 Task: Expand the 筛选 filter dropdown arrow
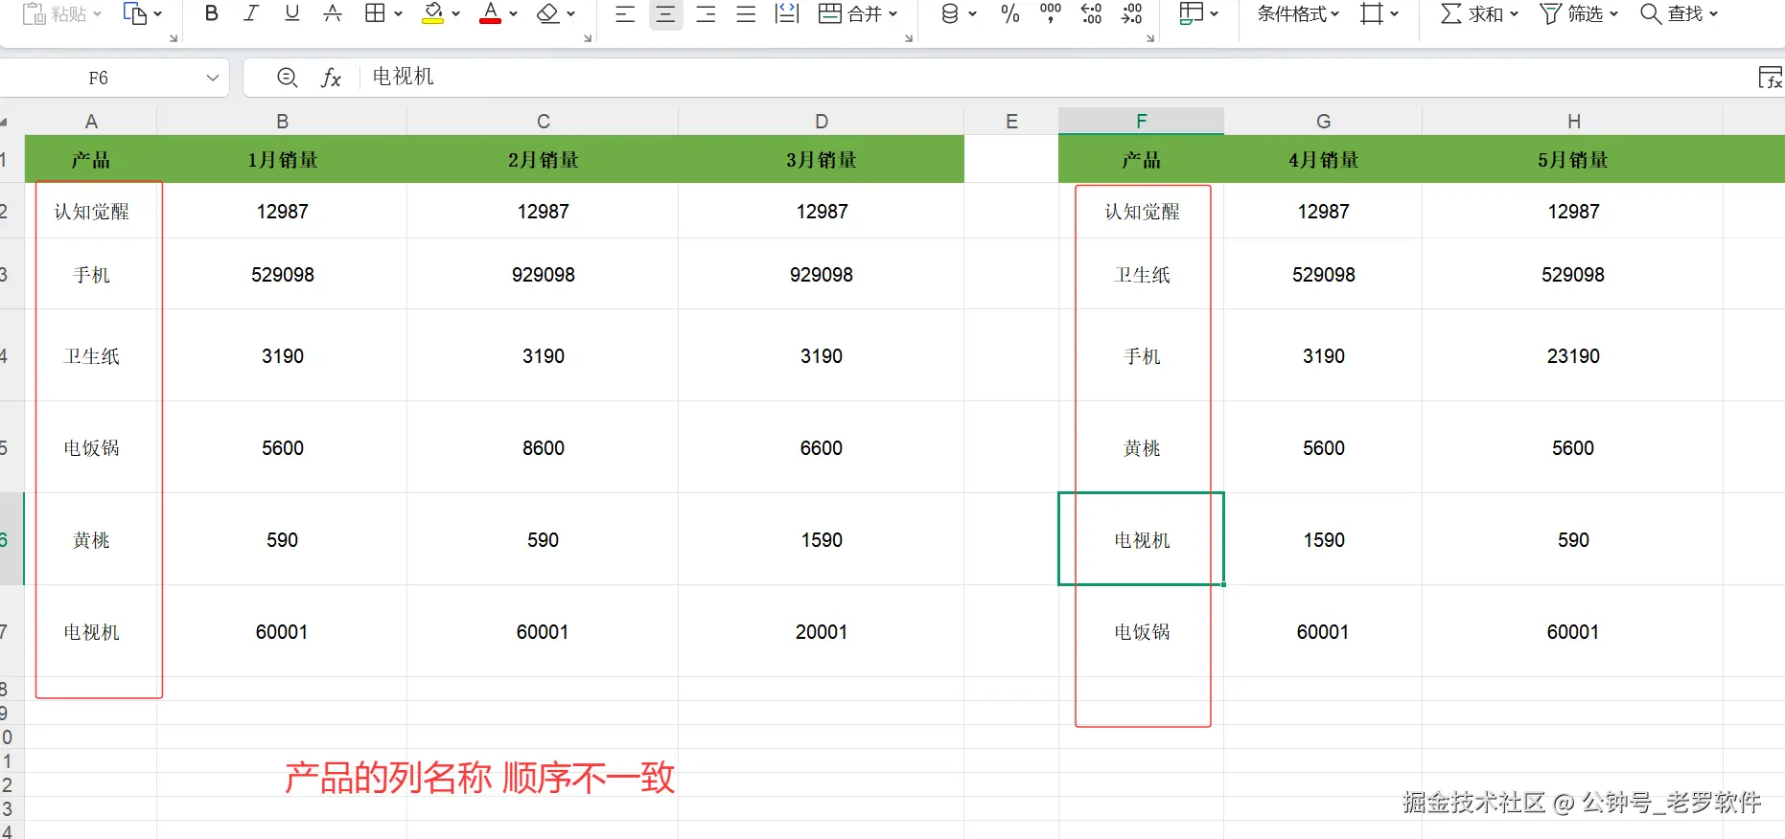(x=1614, y=14)
